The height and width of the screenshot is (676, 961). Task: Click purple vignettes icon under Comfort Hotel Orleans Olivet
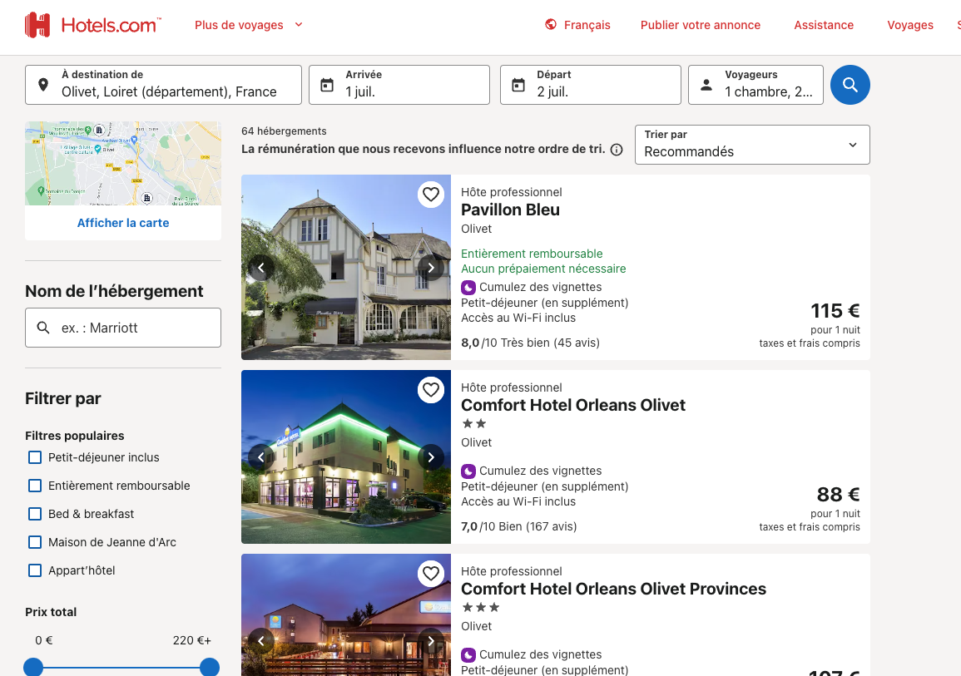tap(468, 471)
